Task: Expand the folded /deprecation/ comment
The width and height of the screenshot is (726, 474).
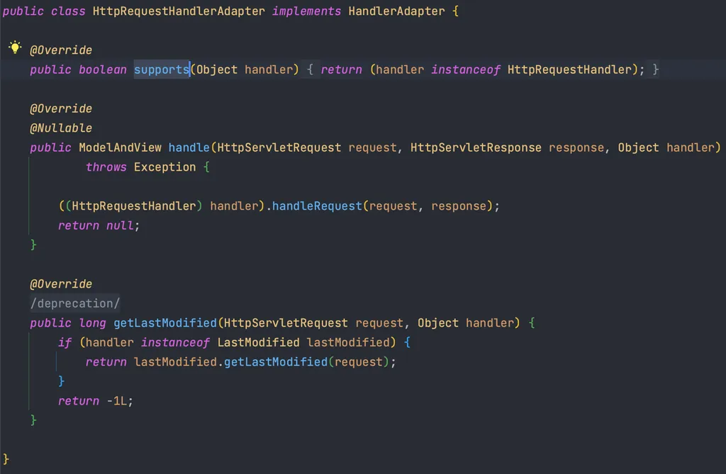Action: [75, 304]
